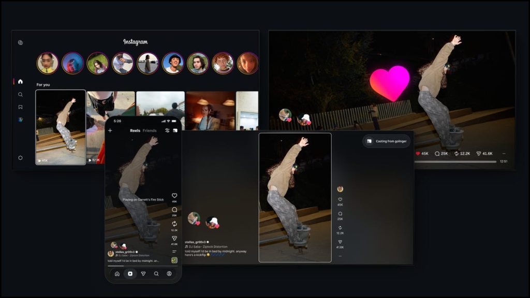Click the Threads-style logo icon atop TV sidebar
The height and width of the screenshot is (298, 530).
point(20,42)
